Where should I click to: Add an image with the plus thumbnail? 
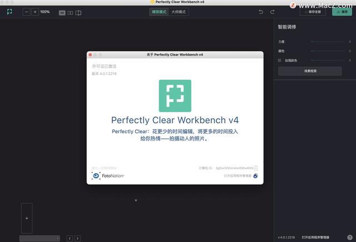[27, 218]
